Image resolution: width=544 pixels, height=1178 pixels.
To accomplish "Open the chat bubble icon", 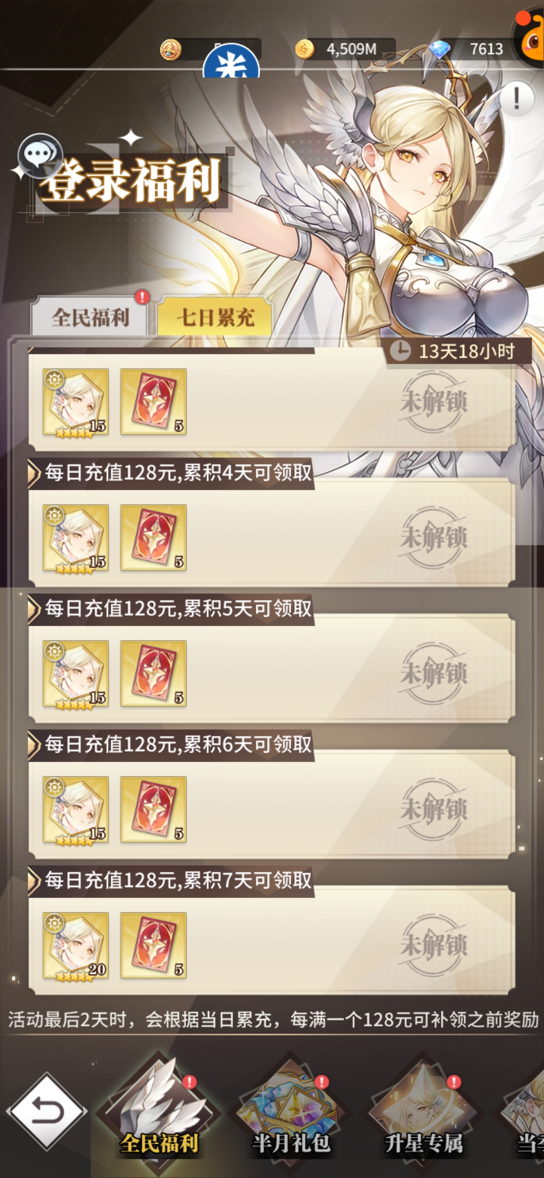I will coord(39,155).
